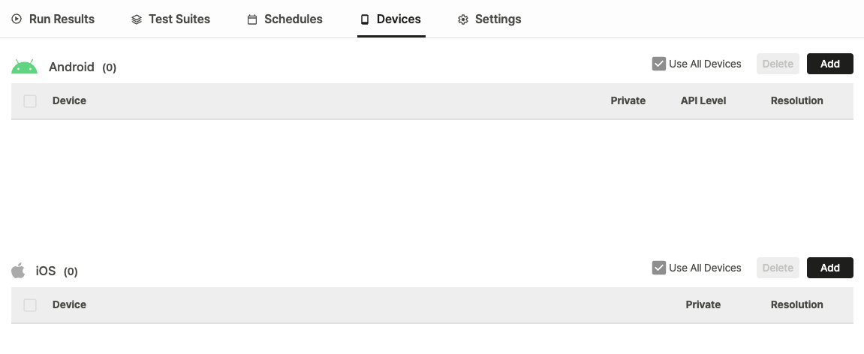This screenshot has width=864, height=354.
Task: Add an Android device
Action: [x=829, y=64]
